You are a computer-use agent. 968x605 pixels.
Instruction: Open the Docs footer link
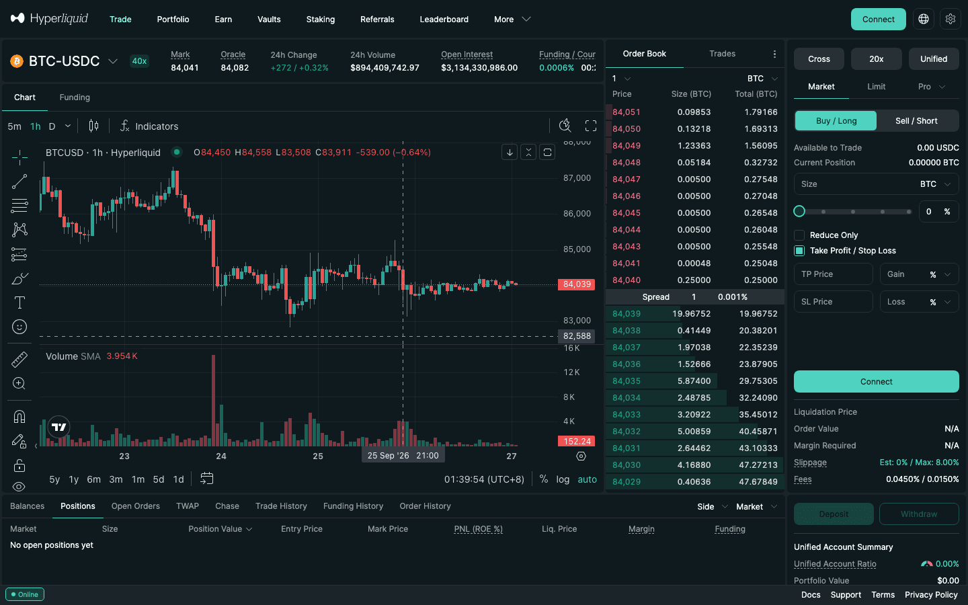click(811, 595)
